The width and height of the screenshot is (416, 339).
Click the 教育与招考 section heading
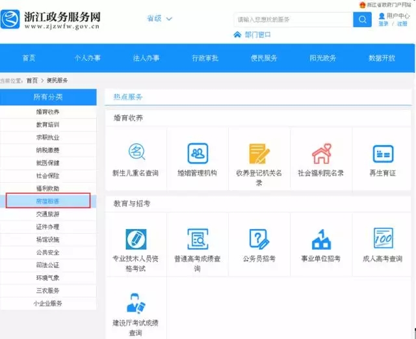click(132, 204)
